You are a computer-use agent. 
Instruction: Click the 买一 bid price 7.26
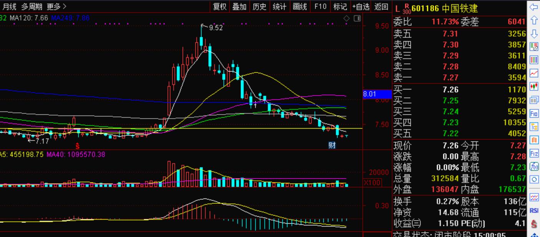450,89
